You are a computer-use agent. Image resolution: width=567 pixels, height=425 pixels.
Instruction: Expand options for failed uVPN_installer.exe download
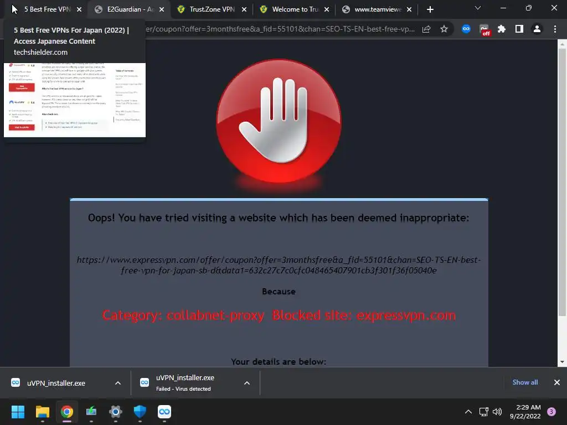coord(247,383)
